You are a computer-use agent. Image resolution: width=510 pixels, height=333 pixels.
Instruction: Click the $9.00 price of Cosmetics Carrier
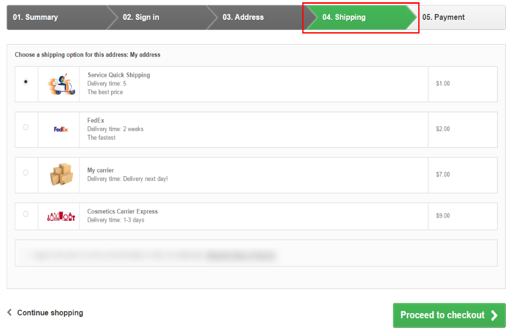443,216
